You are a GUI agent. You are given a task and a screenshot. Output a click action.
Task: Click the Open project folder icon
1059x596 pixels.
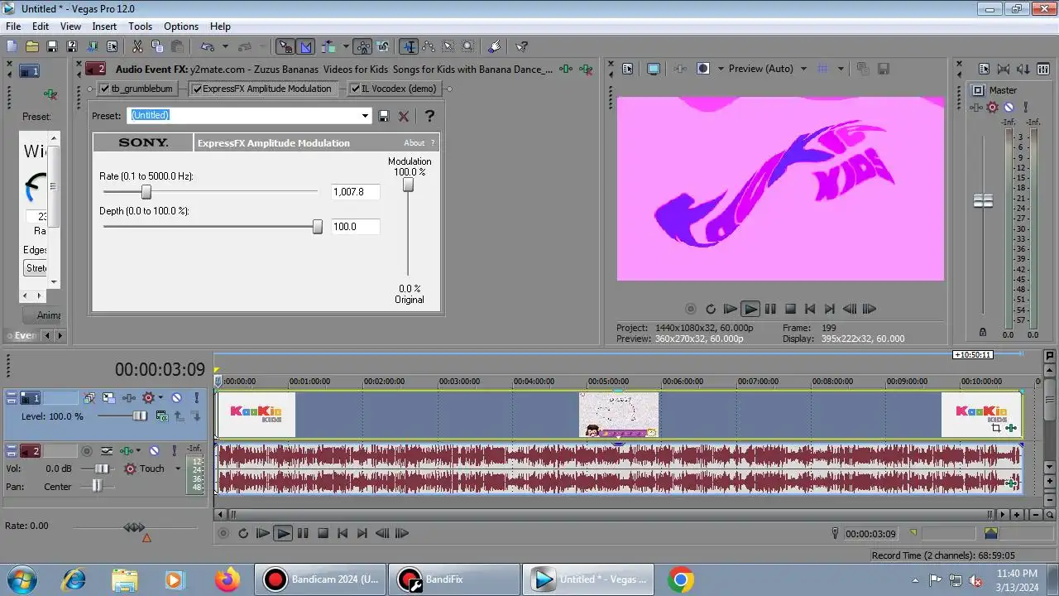click(x=32, y=46)
